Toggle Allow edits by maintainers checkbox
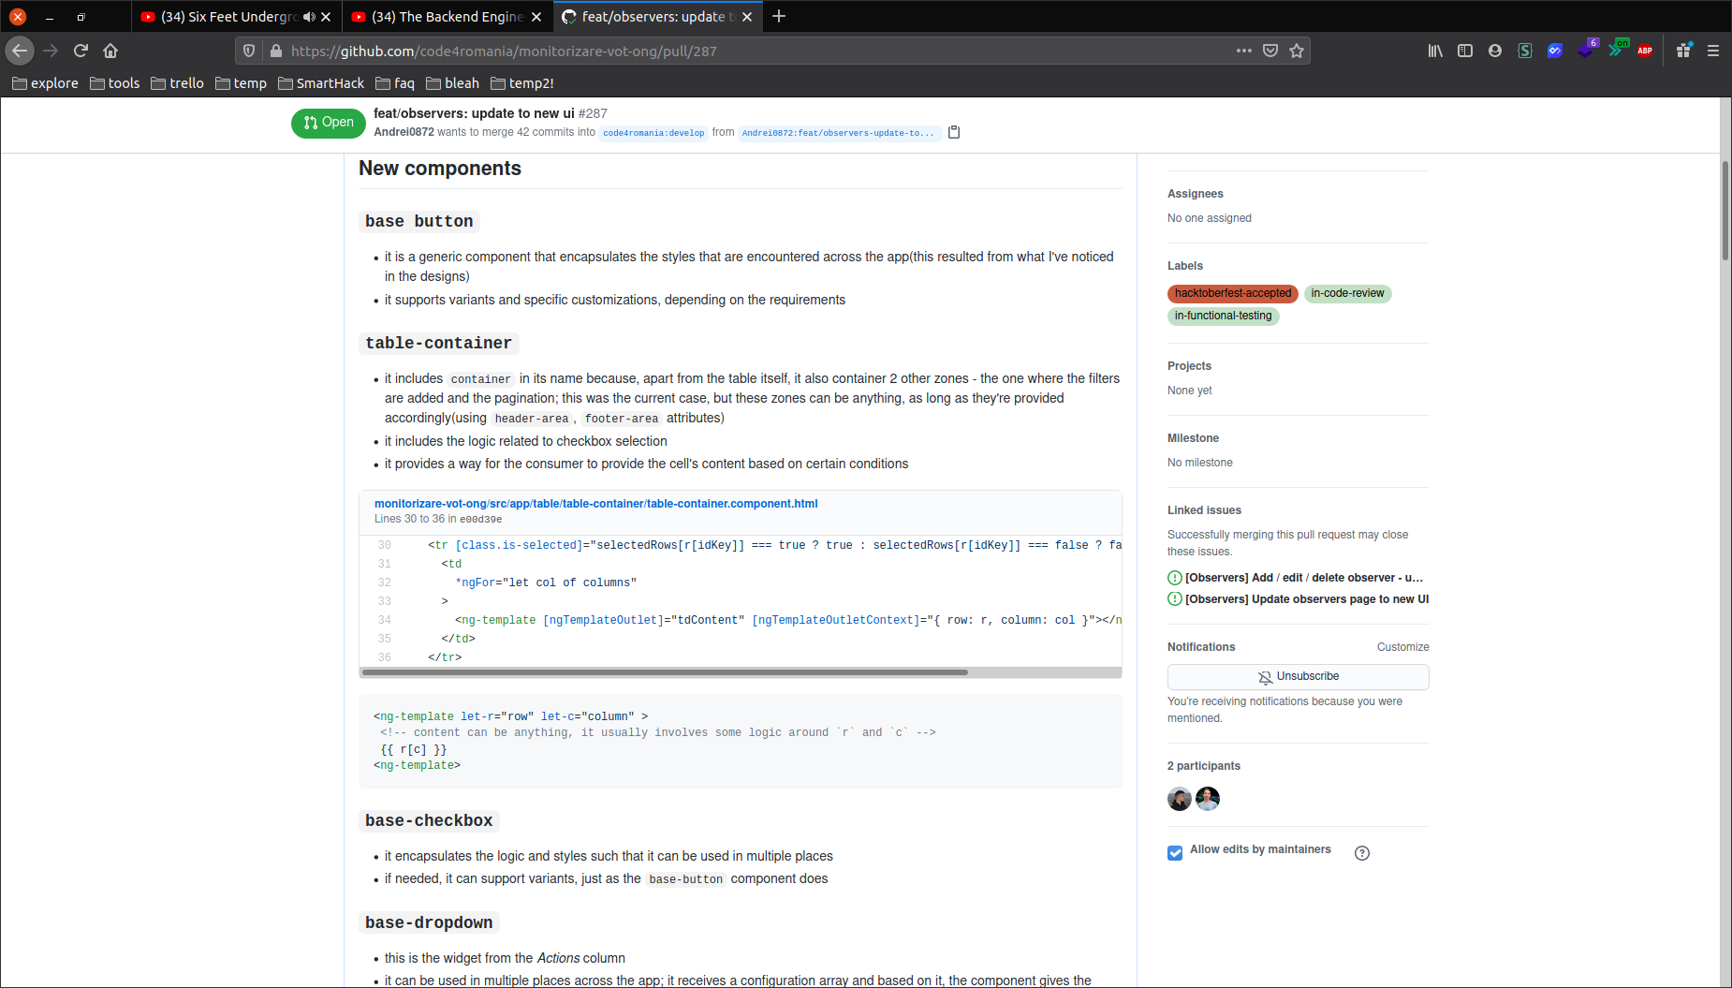Image resolution: width=1732 pixels, height=988 pixels. pos(1175,852)
